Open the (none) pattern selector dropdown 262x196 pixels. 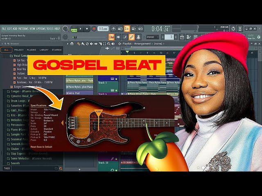tap(153, 37)
